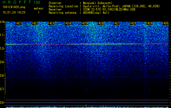Click the ICOM IC-575 receiver details
Viewport: 171px width, 108px height.
[109, 9]
